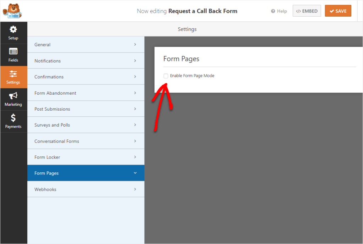Screen dimensions: 363x244
Task: Select the blue highlighted Form Pages item
Action: tap(86, 173)
